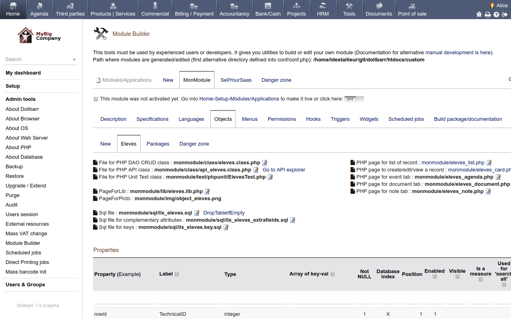Open module Danger zone tab
This screenshot has width=511, height=319.
276,80
